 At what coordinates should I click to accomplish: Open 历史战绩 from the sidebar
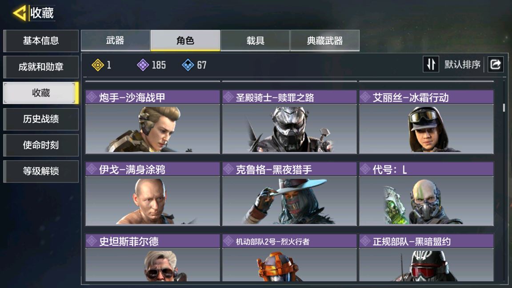click(41, 119)
